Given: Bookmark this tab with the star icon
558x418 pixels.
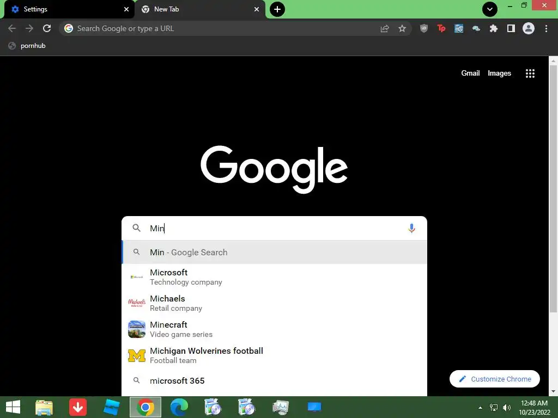Looking at the screenshot, I should click(x=402, y=28).
